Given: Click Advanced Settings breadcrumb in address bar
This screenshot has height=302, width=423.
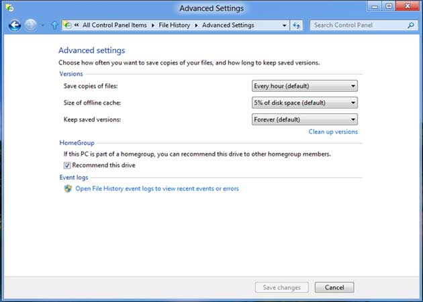Looking at the screenshot, I should [x=228, y=25].
